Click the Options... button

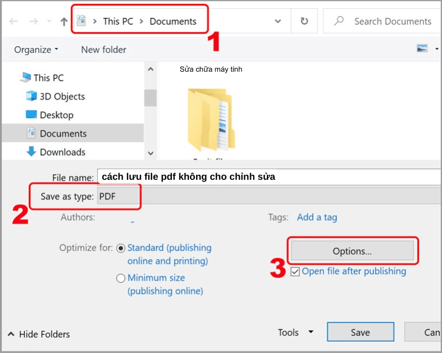[x=352, y=251]
